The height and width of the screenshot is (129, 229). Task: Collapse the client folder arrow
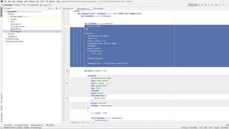(6, 14)
